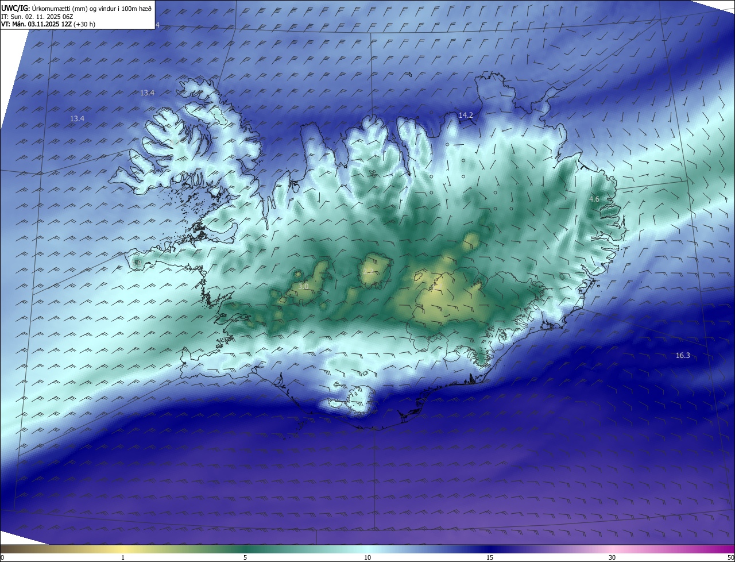Click the colorbar tick label 10

[x=367, y=557]
